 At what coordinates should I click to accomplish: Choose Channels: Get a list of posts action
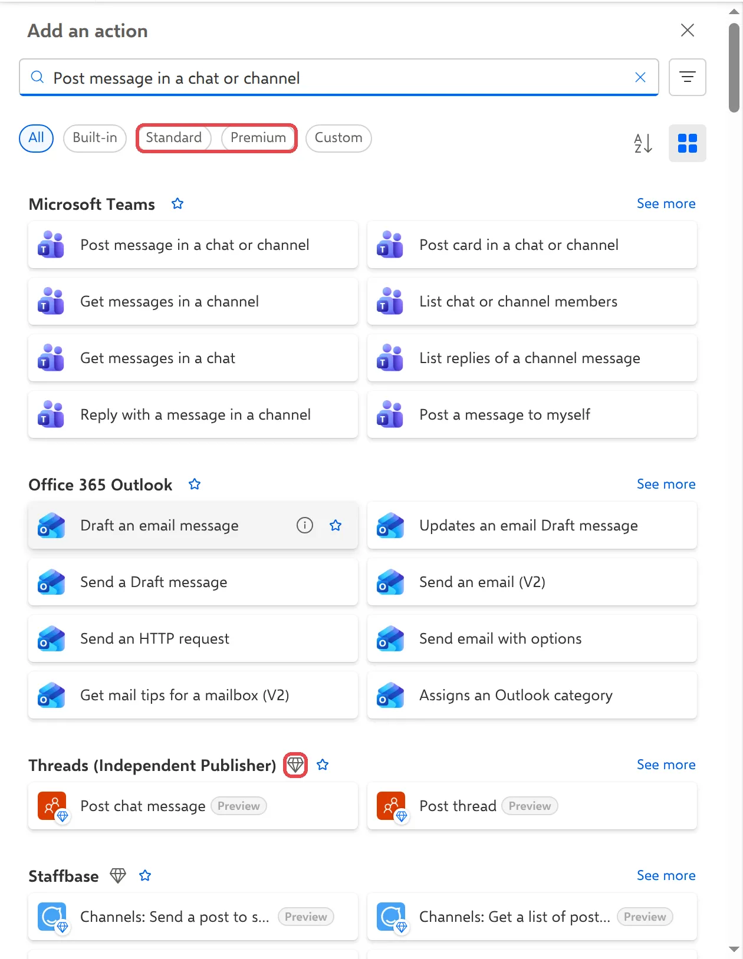532,917
